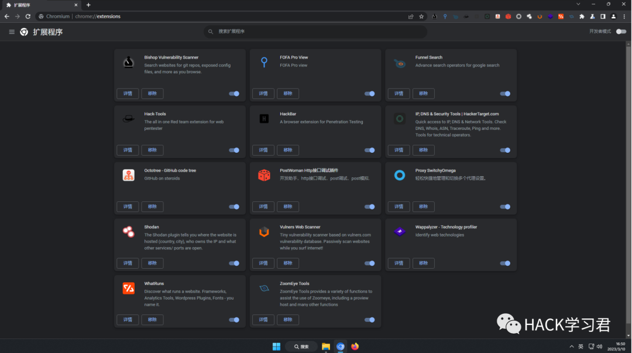
Task: Switch input language via 英 indicator
Action: [581, 347]
